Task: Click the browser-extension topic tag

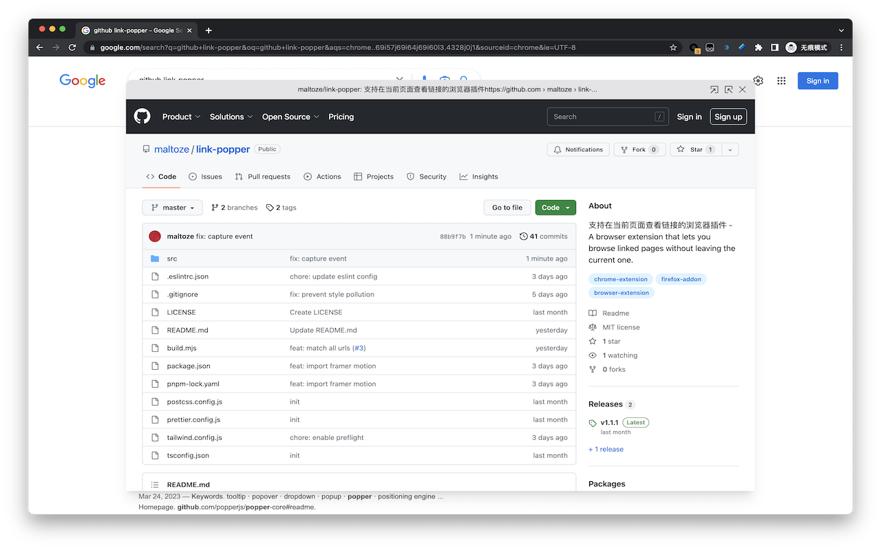Action: click(x=622, y=293)
